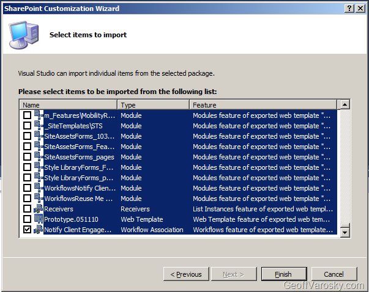Screen dimensions: 369x292
Task: Click the _SiteTemplates\STS module icon
Action: coord(39,126)
